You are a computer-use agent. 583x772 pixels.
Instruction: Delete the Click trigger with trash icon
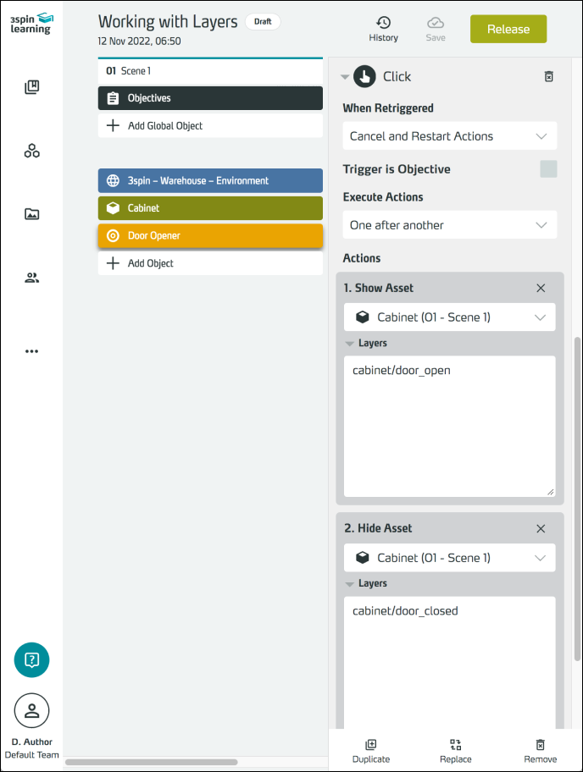point(548,77)
